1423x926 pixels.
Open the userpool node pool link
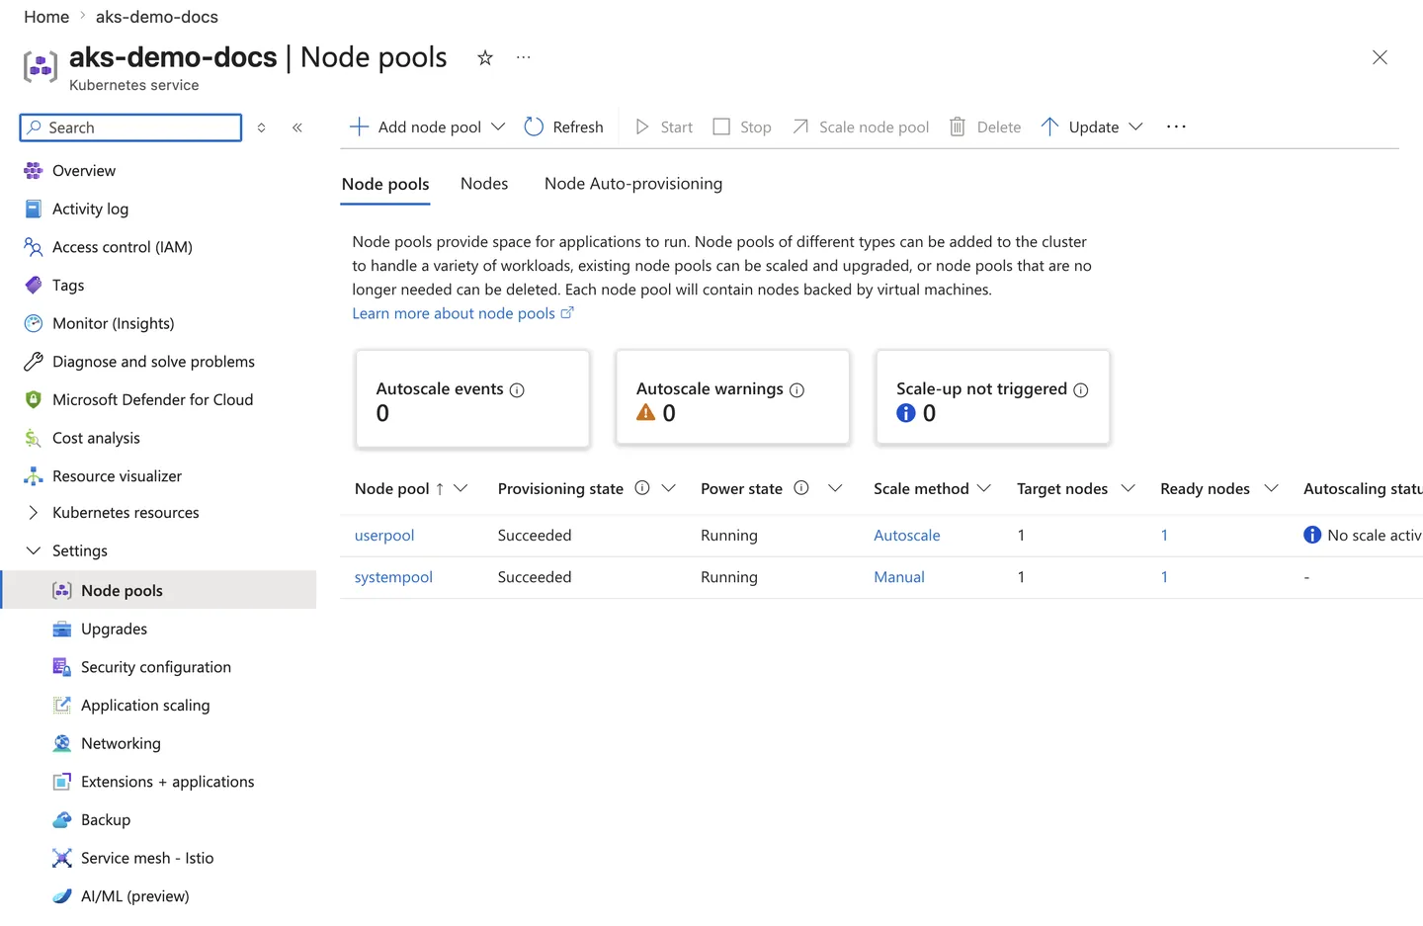coord(384,536)
